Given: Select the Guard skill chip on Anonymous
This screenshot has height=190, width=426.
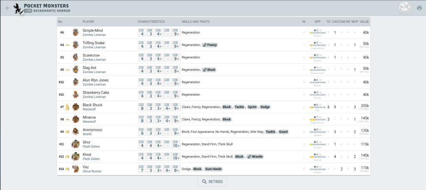Looking at the screenshot, I should pyautogui.click(x=283, y=132).
